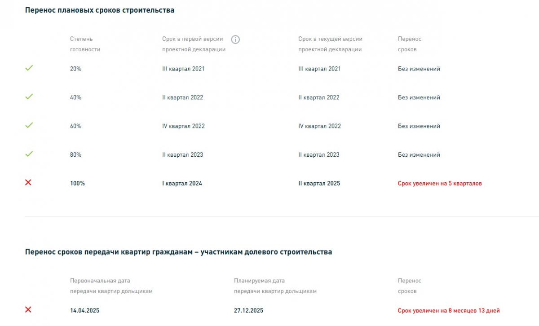
Task: Click "I квартал 2024" in the 100% row
Action: (182, 183)
